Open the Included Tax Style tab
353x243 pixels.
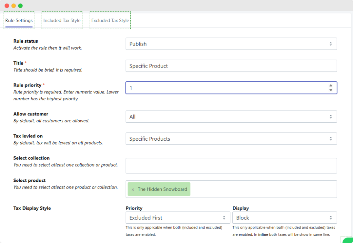62,20
